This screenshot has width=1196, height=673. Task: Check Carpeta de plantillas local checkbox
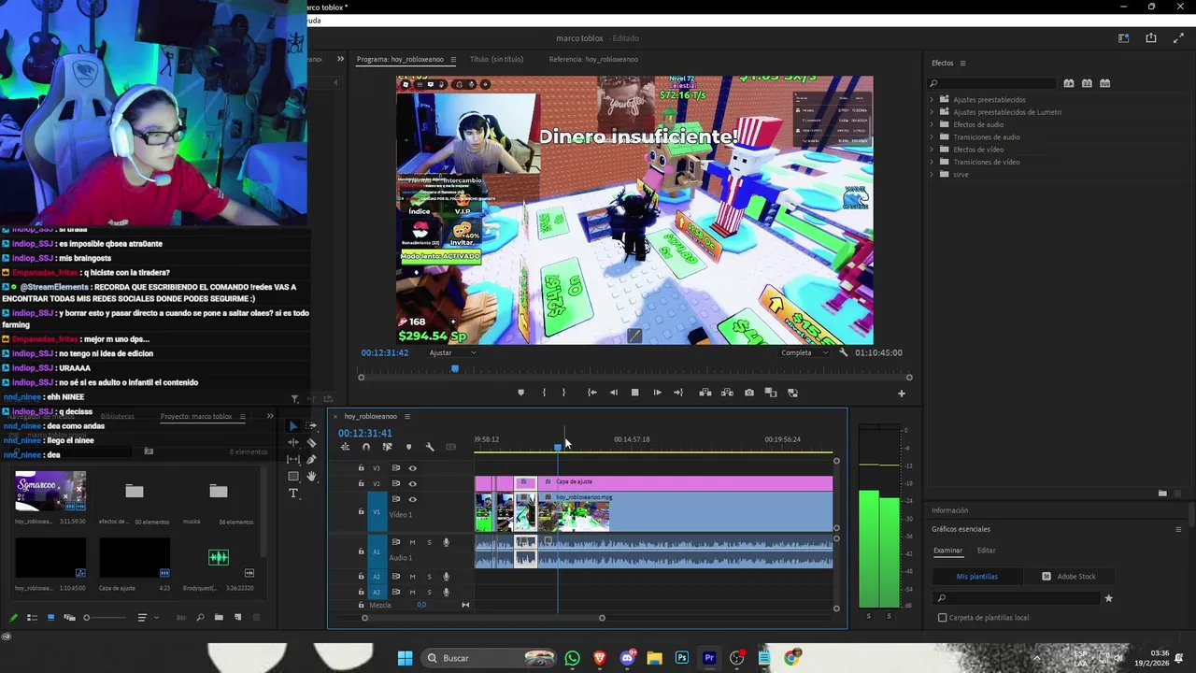point(942,618)
